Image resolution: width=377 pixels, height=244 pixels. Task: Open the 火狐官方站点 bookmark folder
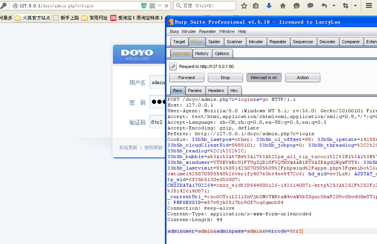[33, 18]
